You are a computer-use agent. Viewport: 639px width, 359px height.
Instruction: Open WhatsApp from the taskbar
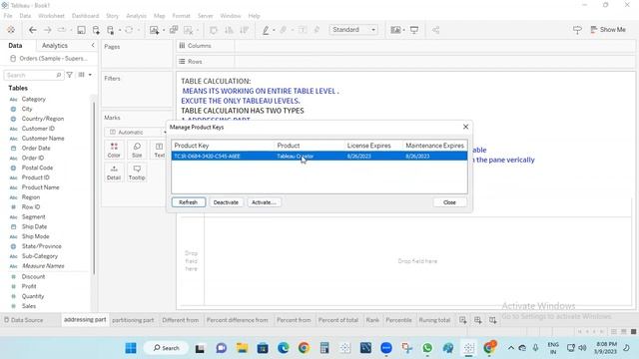(x=427, y=348)
